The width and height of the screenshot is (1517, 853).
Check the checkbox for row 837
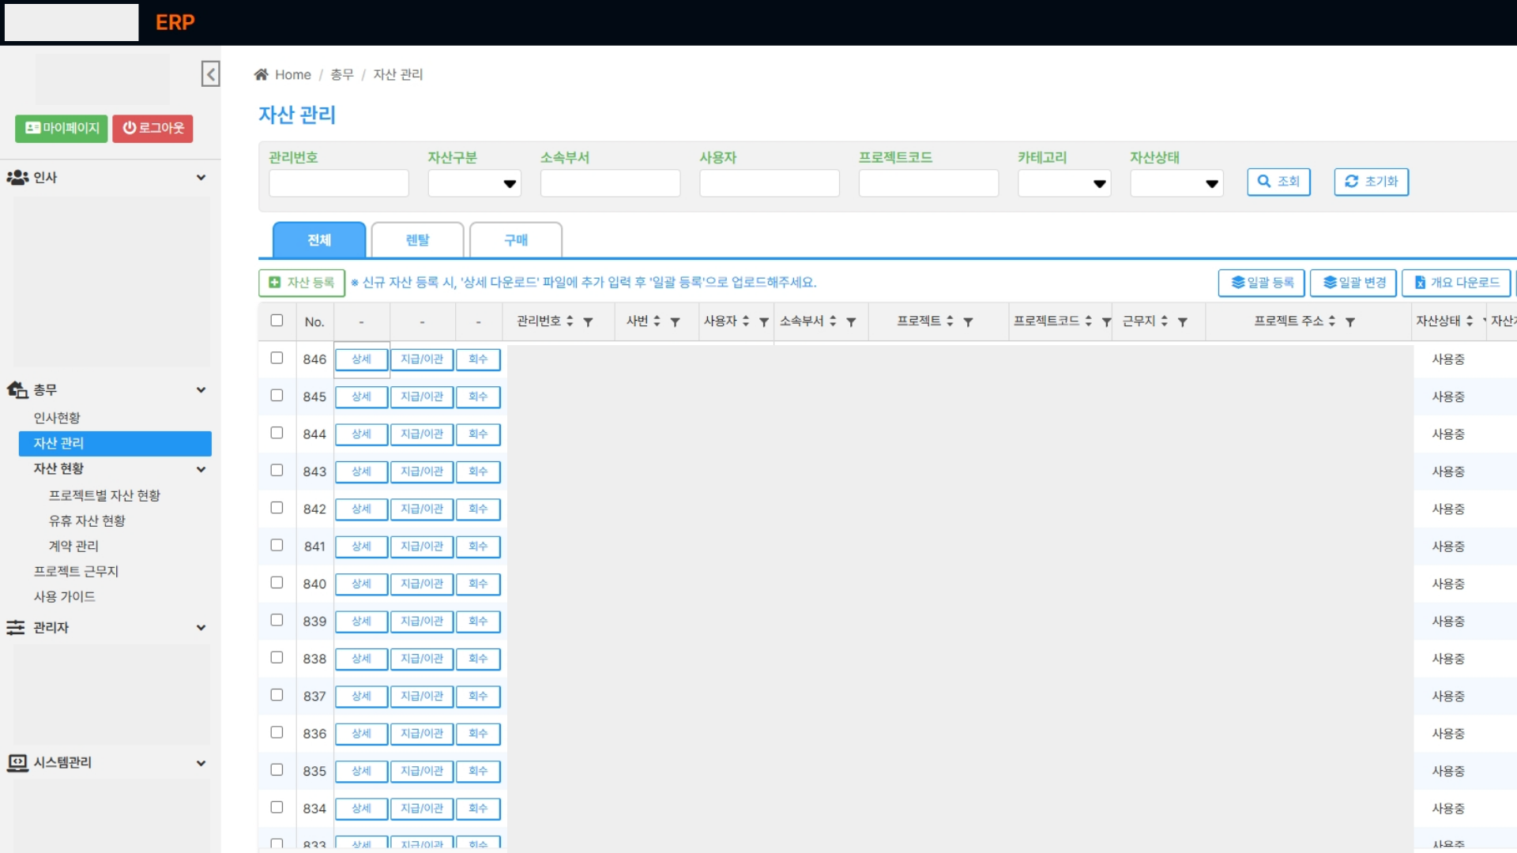[277, 695]
